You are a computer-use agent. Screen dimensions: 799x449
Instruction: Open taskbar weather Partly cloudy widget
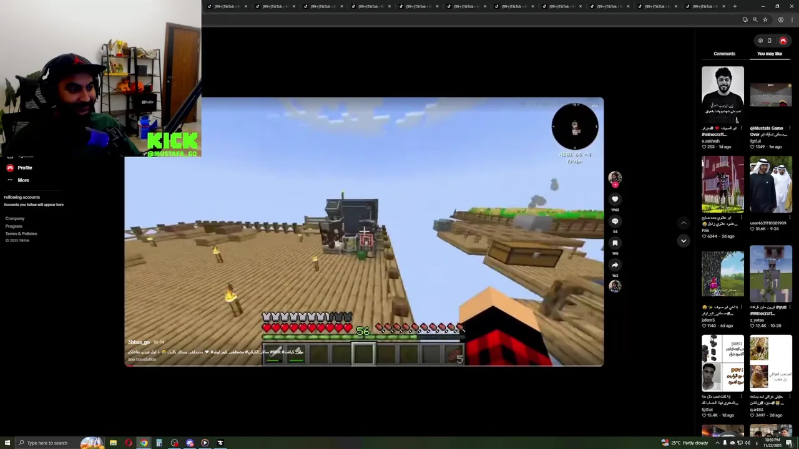pos(685,443)
